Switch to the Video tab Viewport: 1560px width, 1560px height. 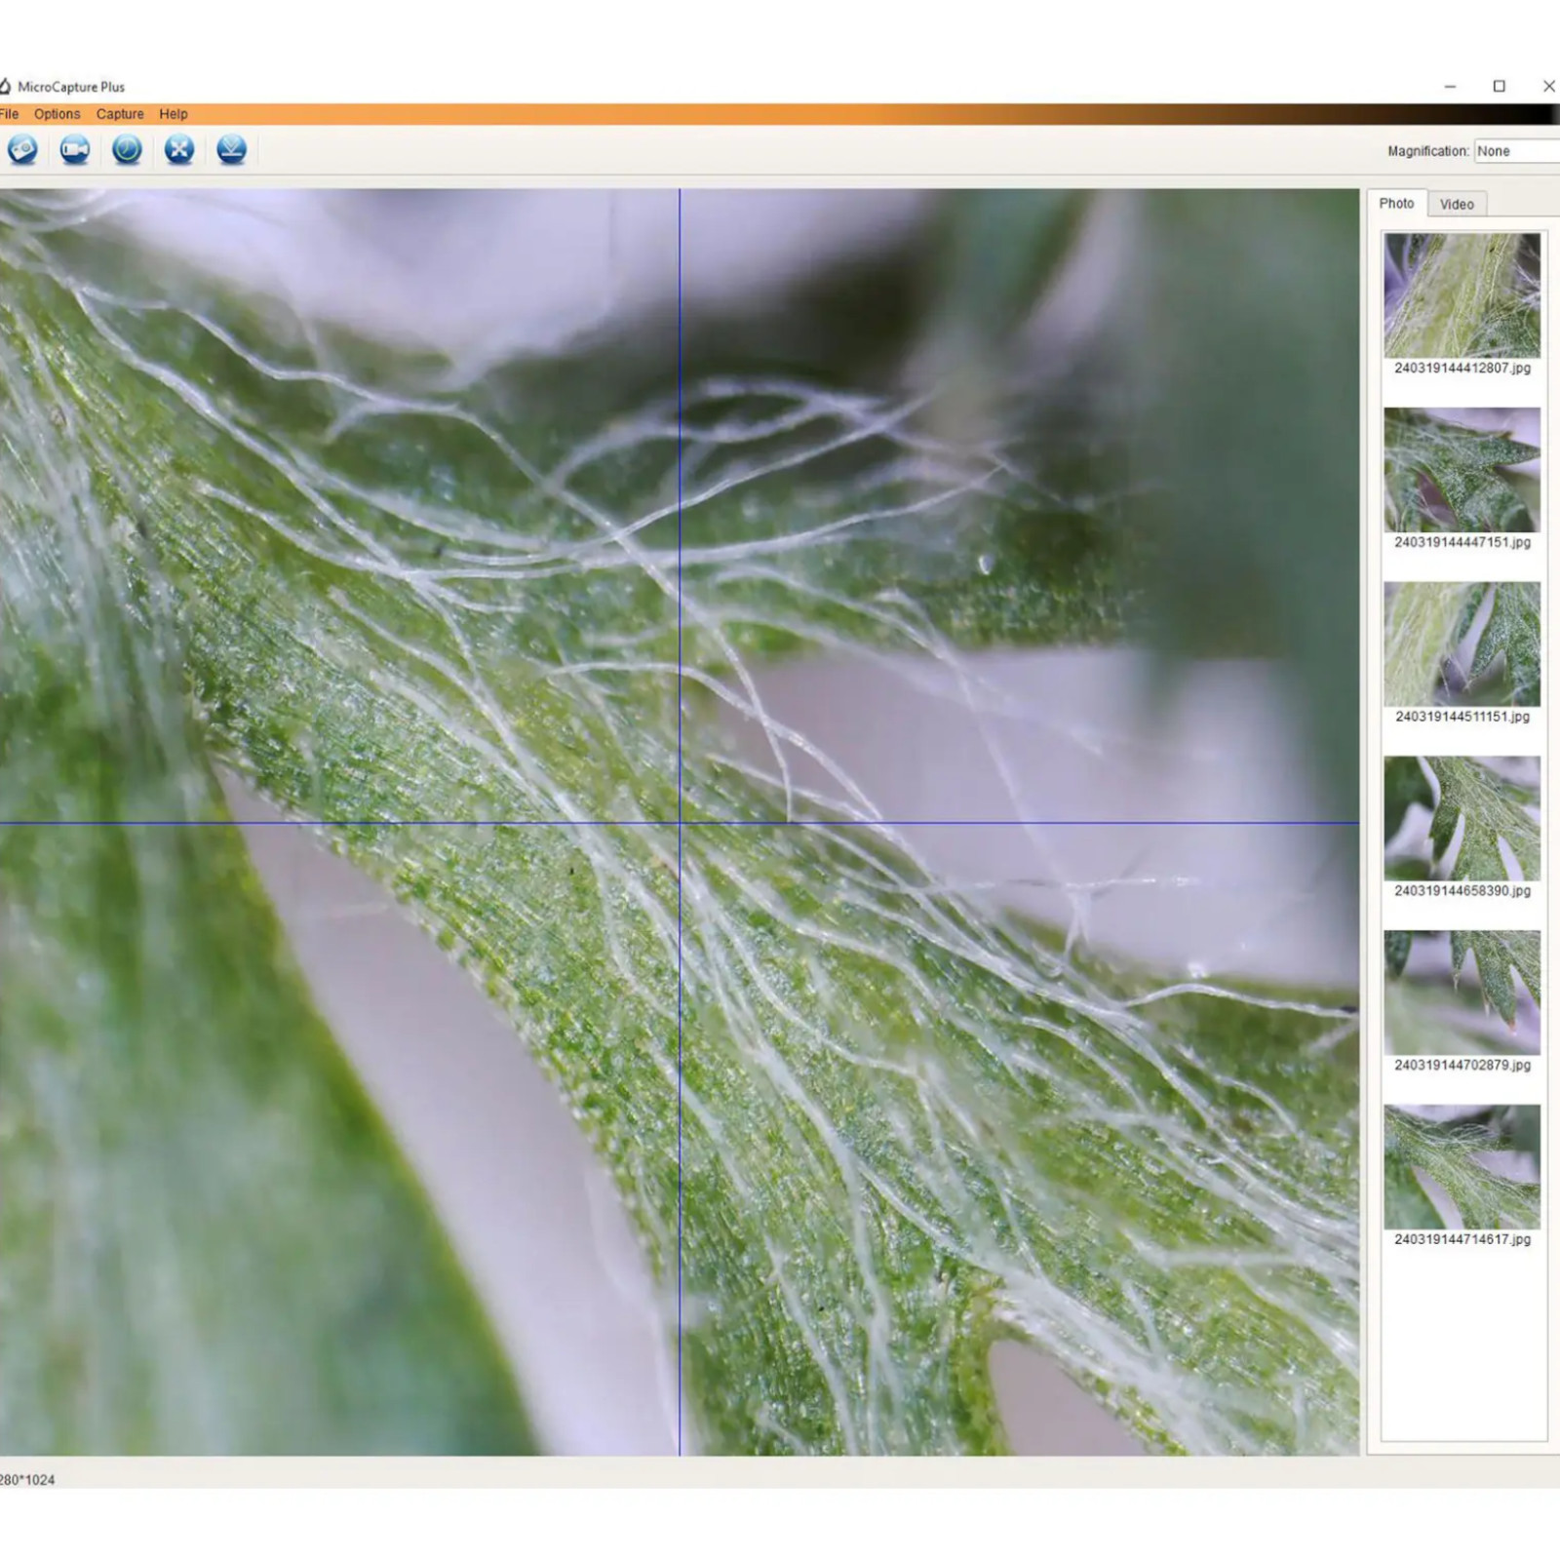(x=1457, y=204)
